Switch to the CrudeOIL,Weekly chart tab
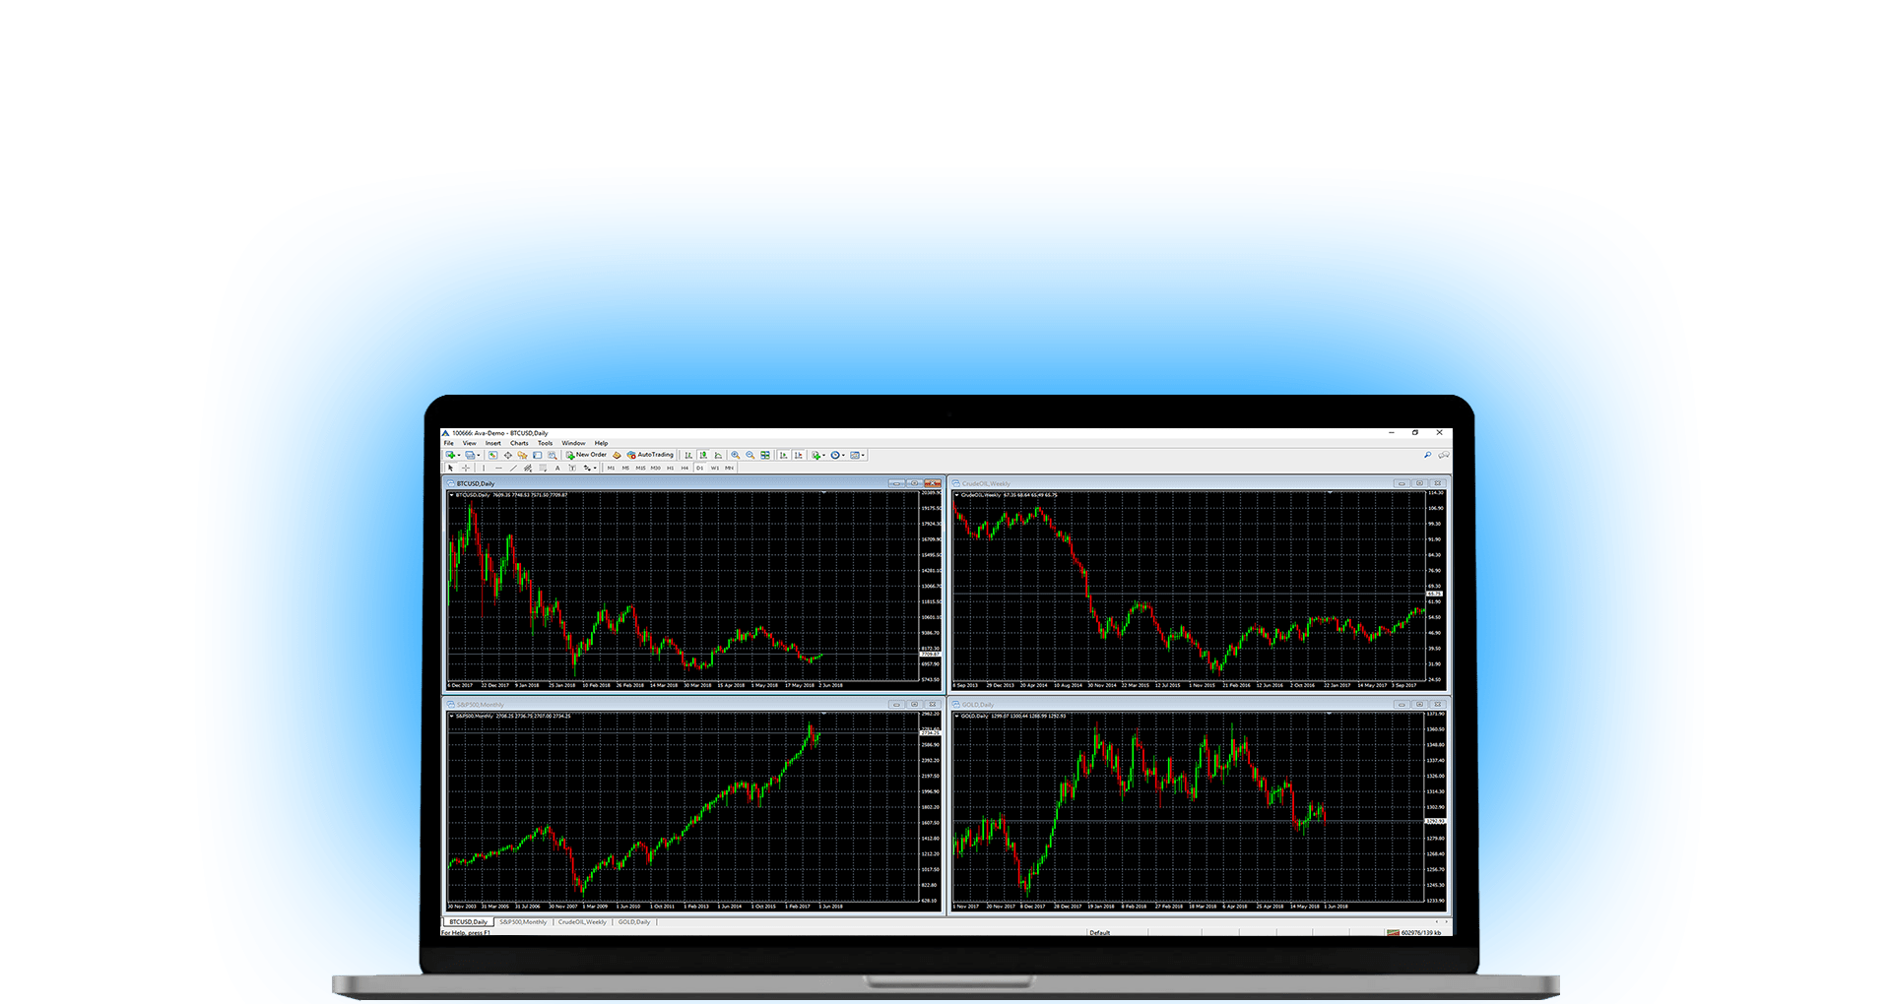 tap(582, 922)
